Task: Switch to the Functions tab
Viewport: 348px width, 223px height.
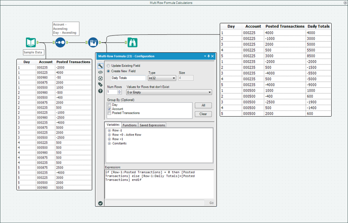Action: pyautogui.click(x=130, y=125)
